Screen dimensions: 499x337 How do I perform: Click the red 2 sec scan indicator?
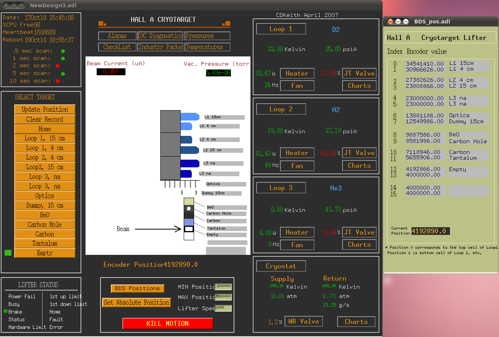tap(58, 66)
